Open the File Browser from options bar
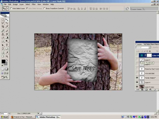 (127, 9)
